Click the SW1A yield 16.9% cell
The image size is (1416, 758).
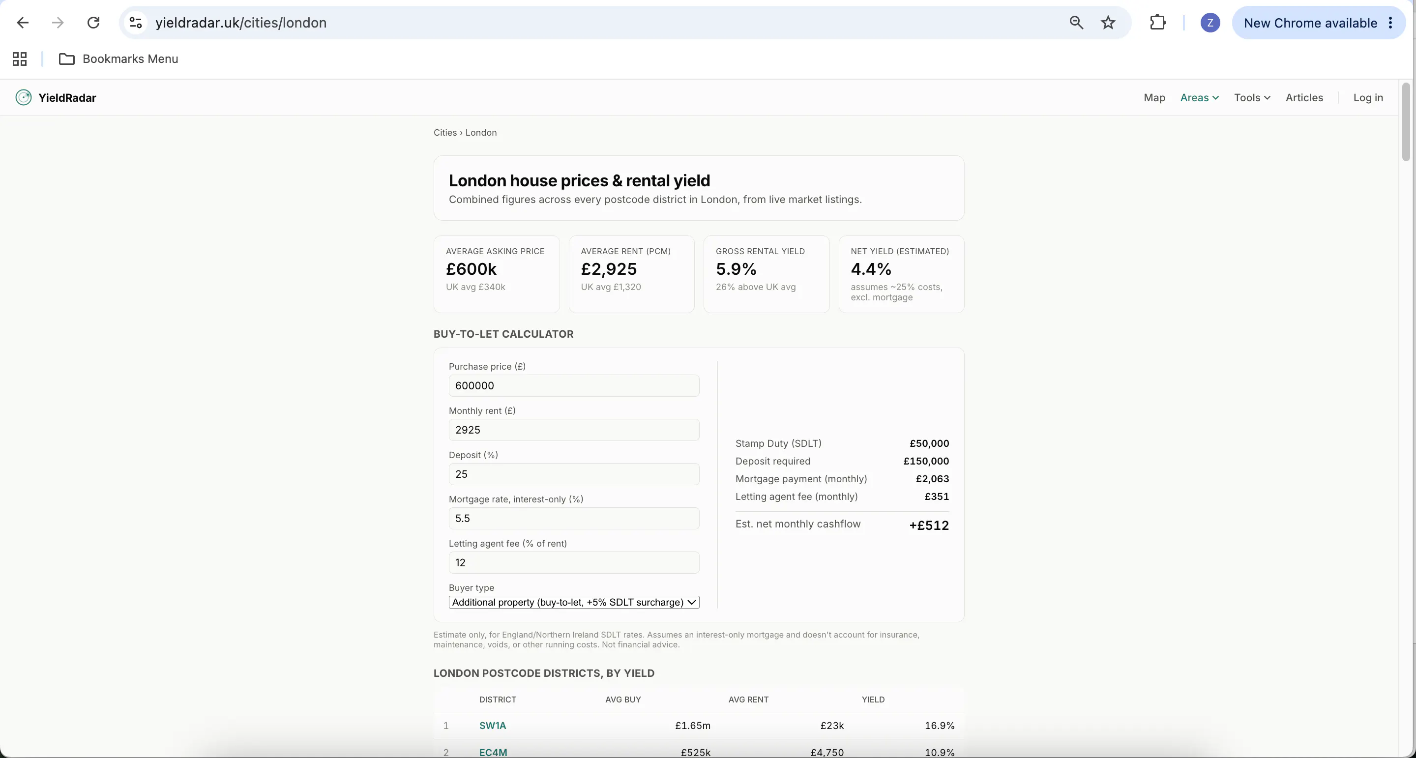[x=940, y=726]
